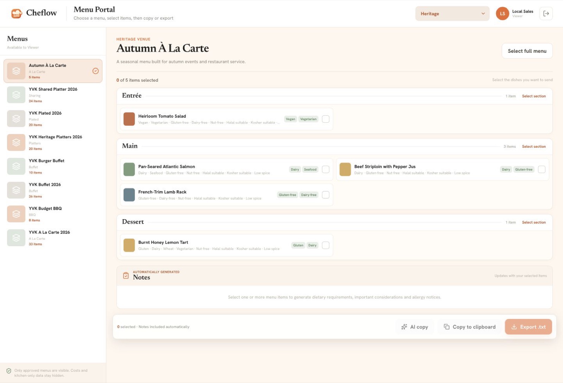Click Select section for Dessert
563x383 pixels.
pos(534,223)
